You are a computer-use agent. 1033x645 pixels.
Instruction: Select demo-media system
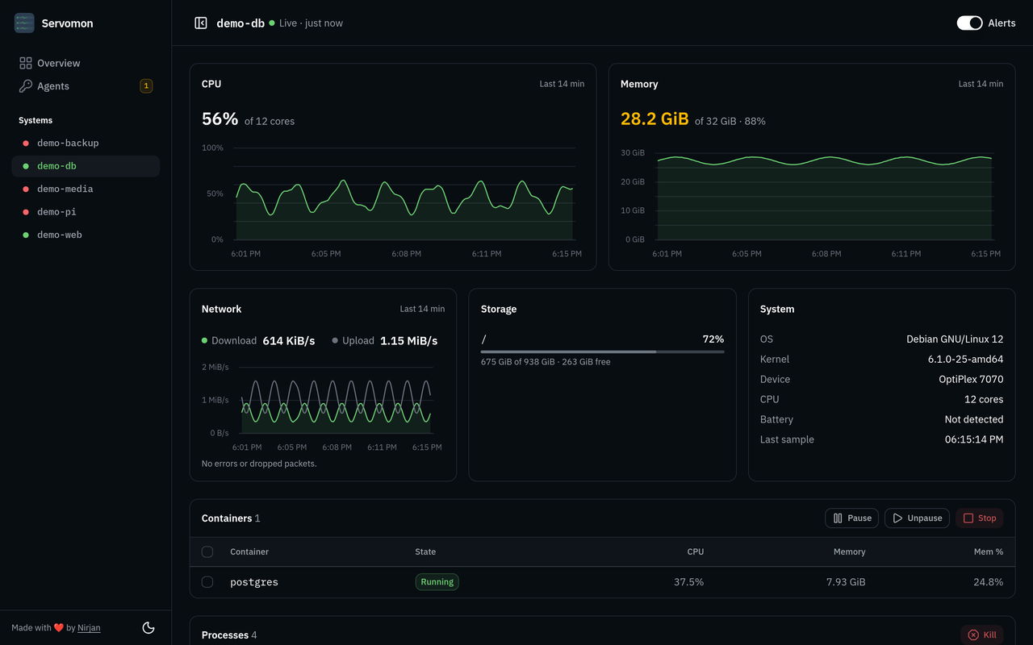[x=86, y=189]
